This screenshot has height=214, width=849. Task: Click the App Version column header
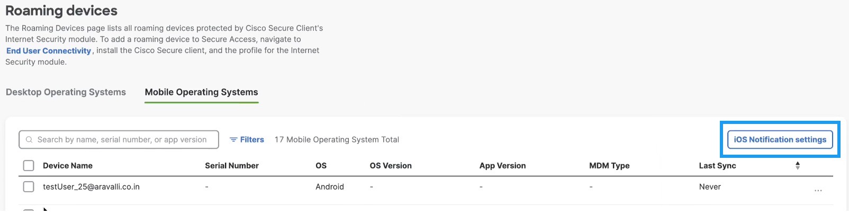503,166
